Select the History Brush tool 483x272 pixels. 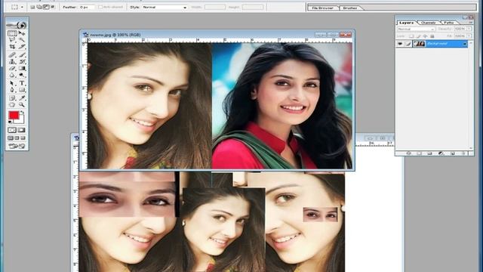[22, 62]
